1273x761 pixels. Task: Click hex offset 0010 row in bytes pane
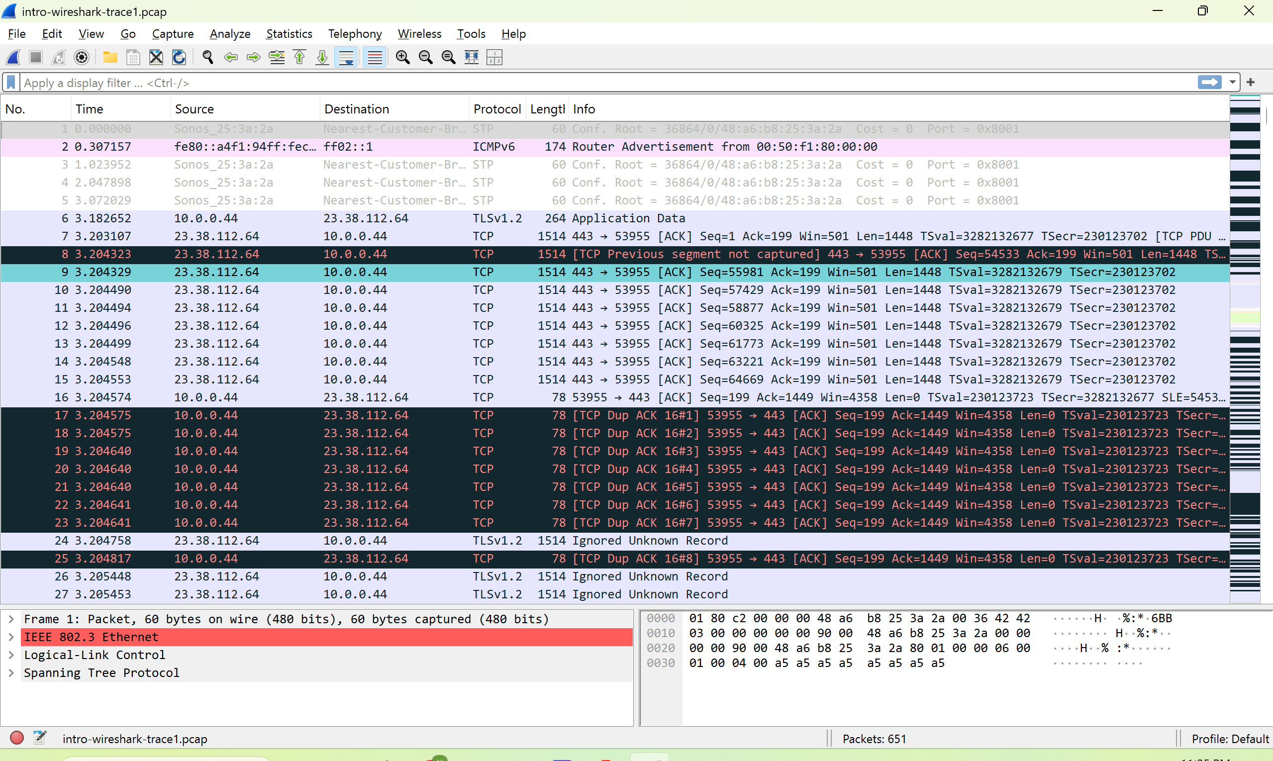(661, 633)
